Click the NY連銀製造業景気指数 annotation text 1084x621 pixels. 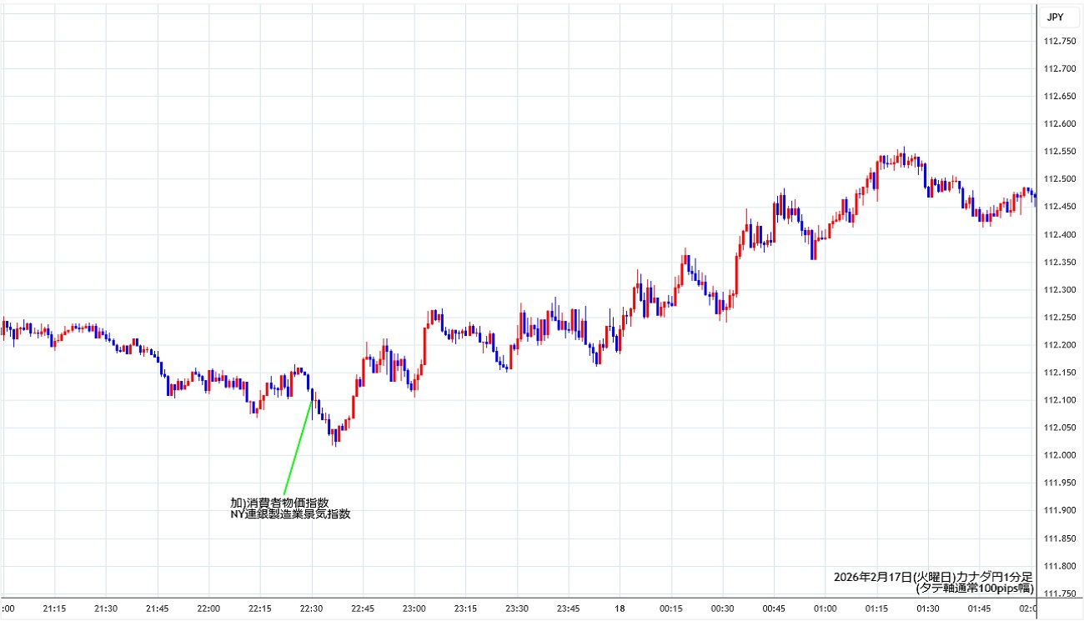(x=290, y=514)
